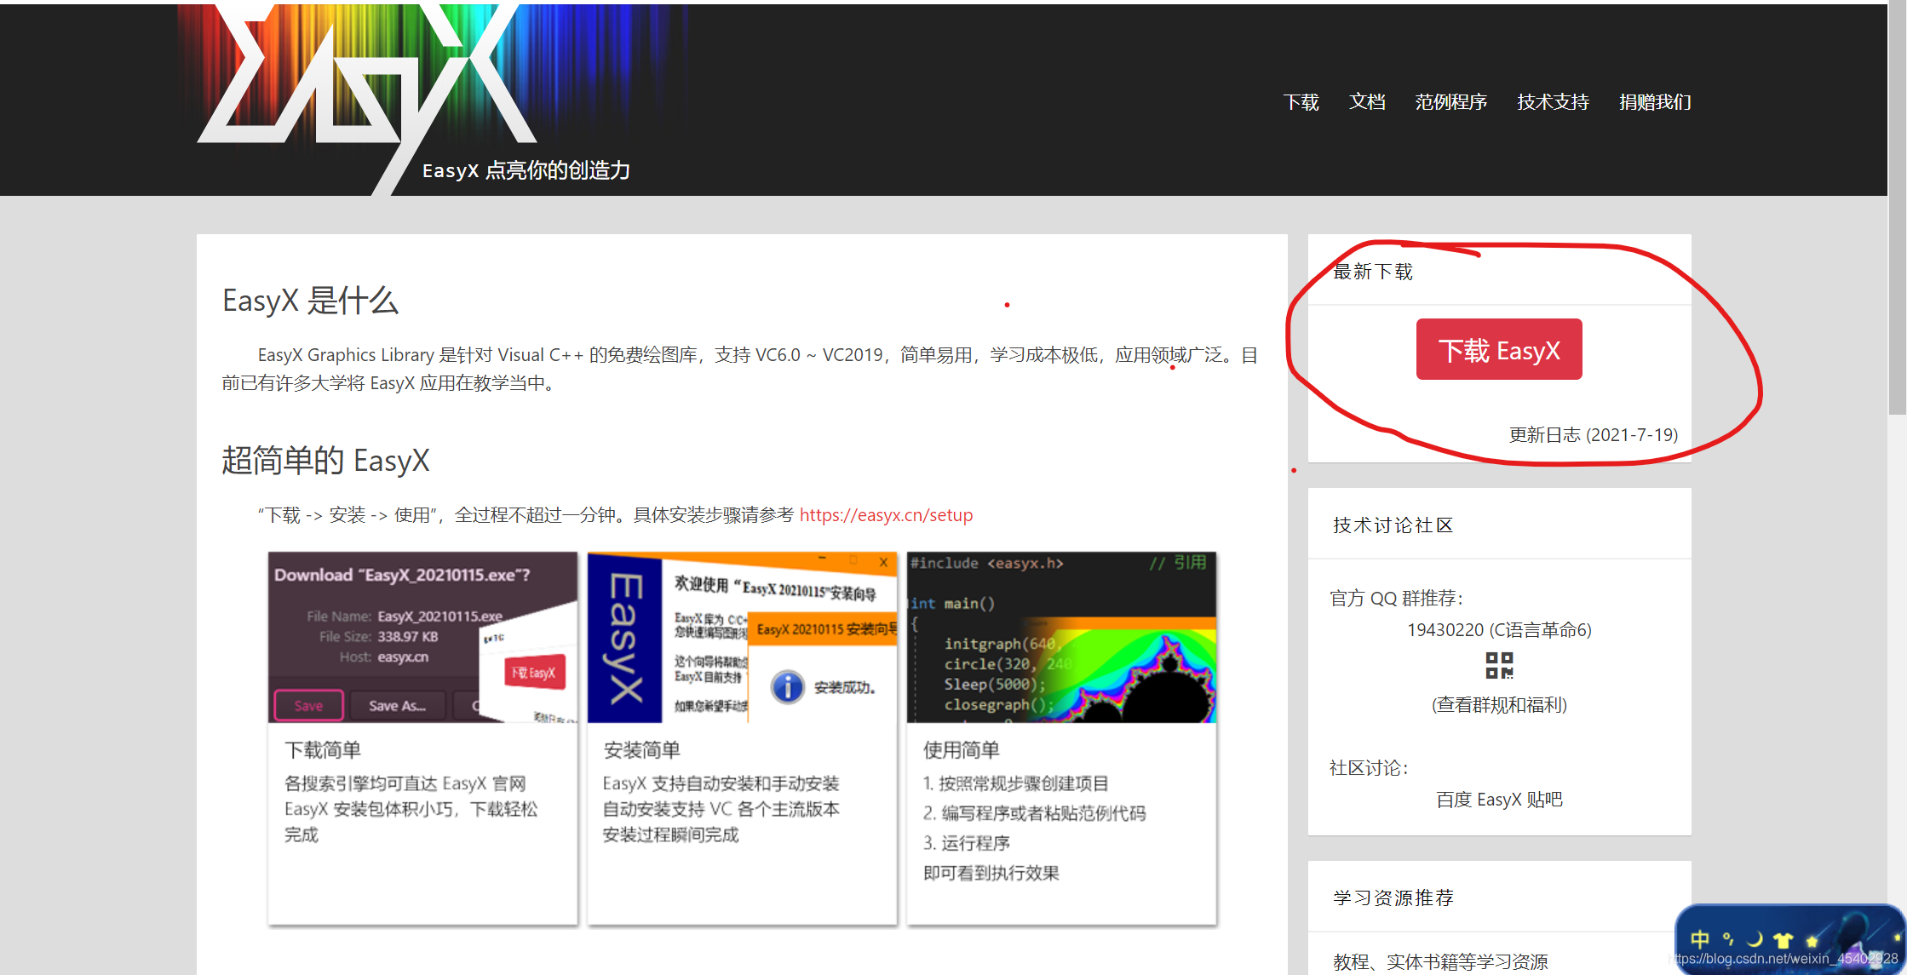Click the 使用简单 code sample thumbnail

click(1061, 637)
